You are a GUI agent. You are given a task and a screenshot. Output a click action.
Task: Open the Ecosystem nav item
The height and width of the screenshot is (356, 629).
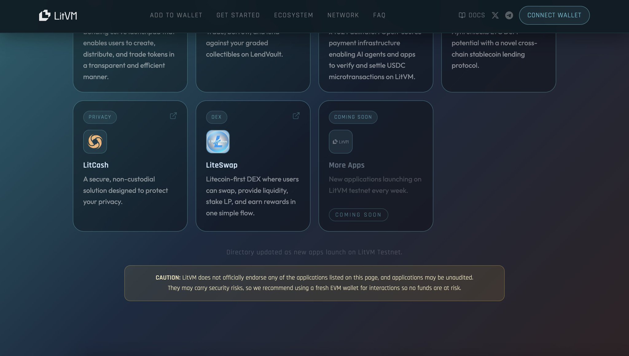click(x=294, y=15)
